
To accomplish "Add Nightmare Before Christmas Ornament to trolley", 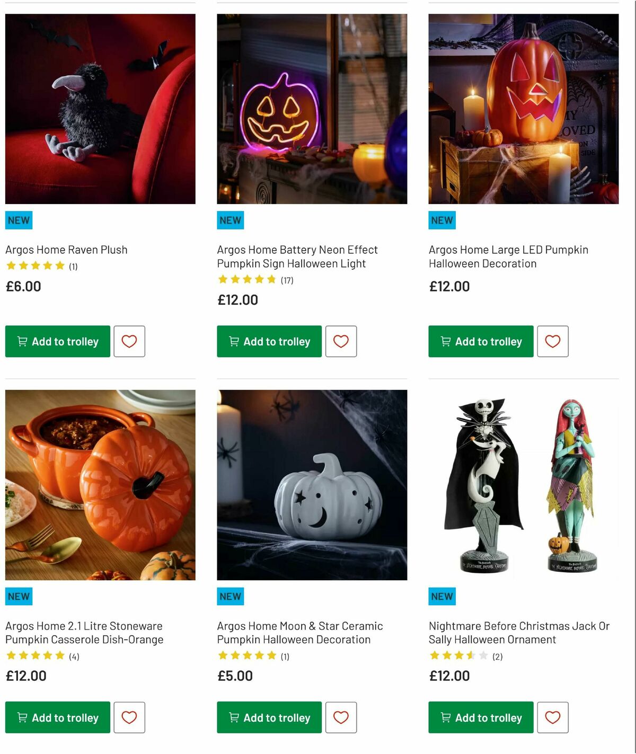I will (x=481, y=717).
